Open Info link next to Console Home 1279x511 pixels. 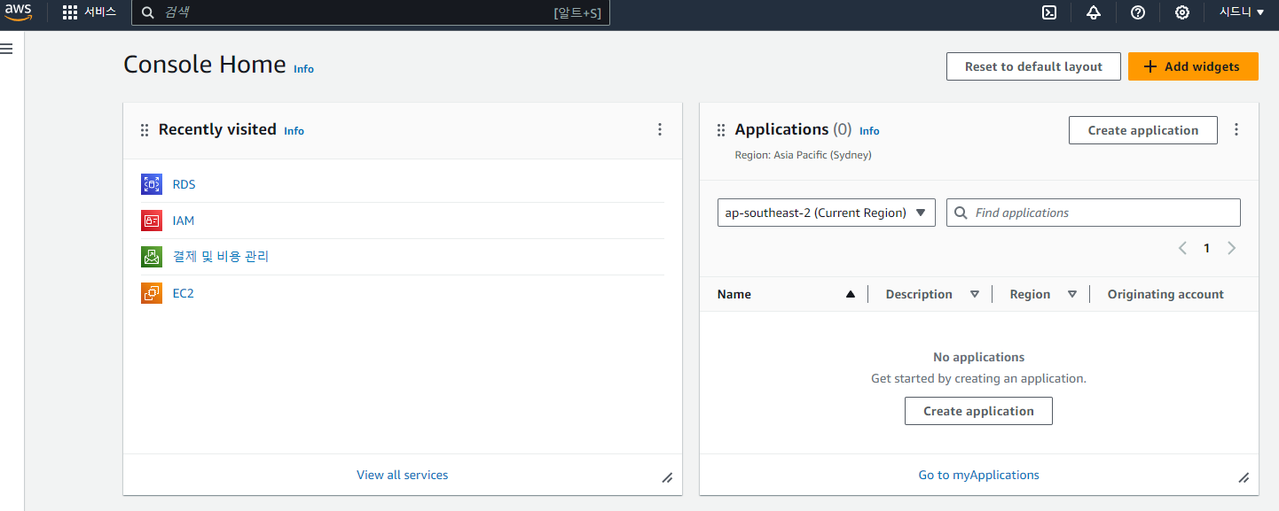pos(303,68)
